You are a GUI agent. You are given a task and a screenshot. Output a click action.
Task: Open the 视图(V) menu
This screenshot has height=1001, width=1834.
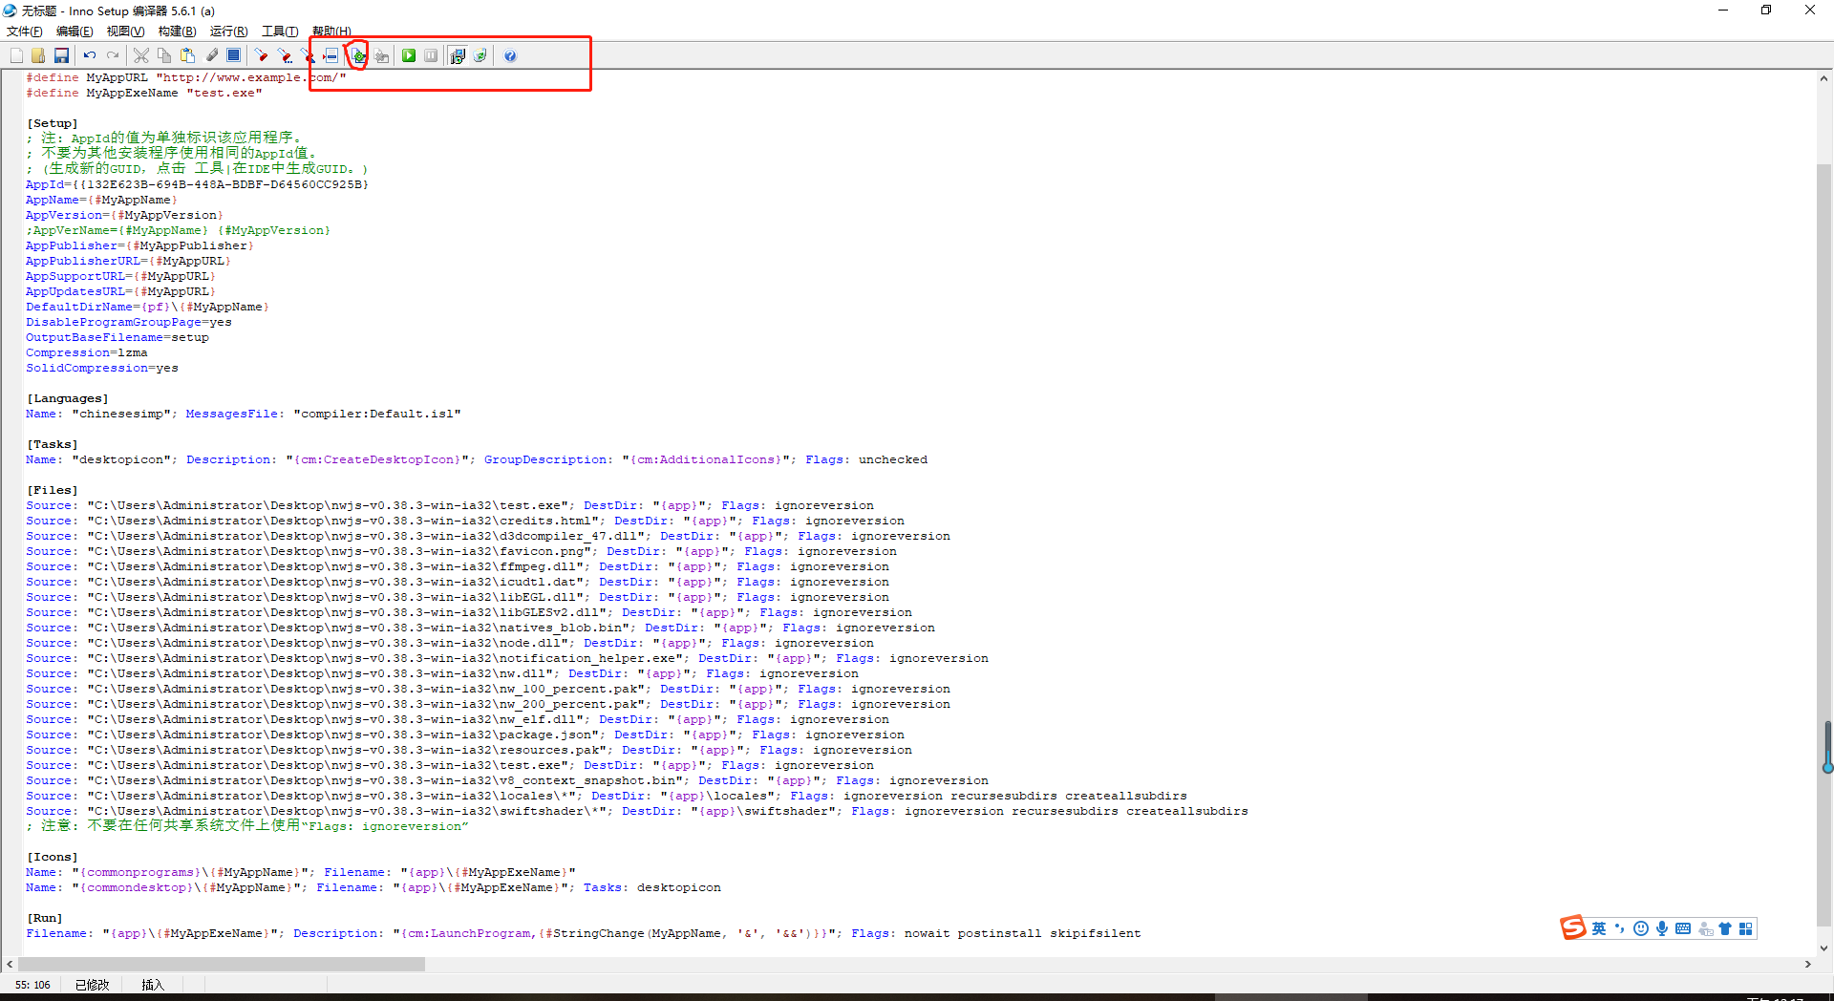point(125,32)
